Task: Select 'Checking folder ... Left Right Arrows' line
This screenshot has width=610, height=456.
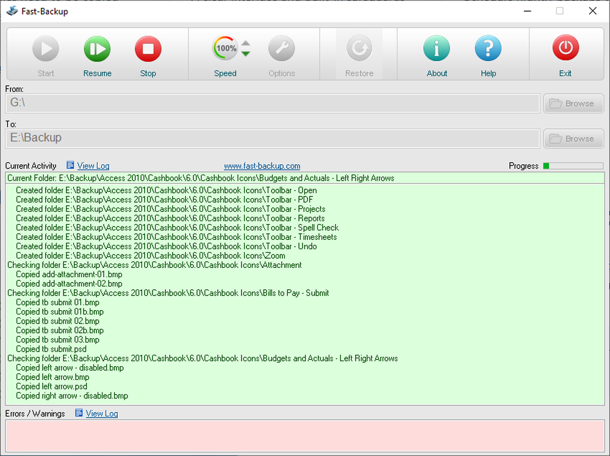Action: point(203,359)
